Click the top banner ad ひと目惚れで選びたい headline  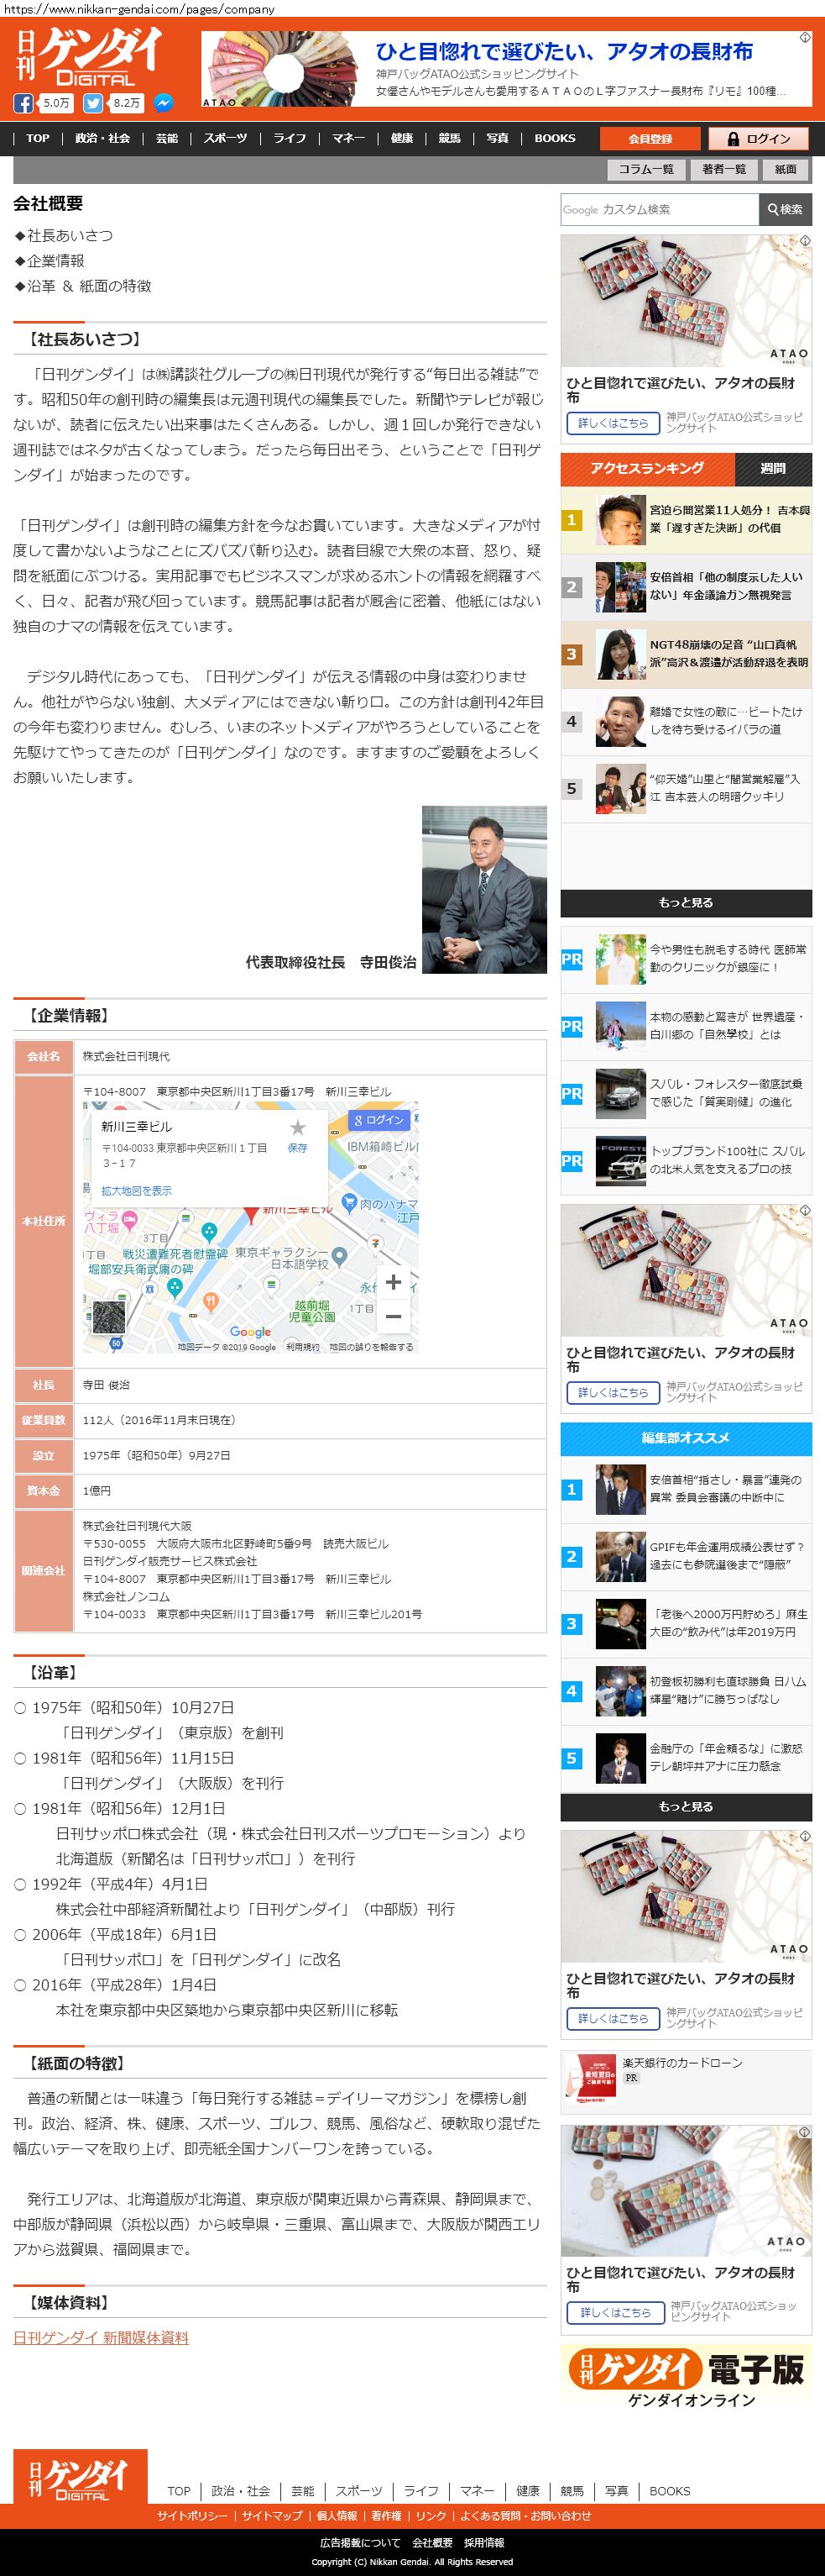pos(564,52)
